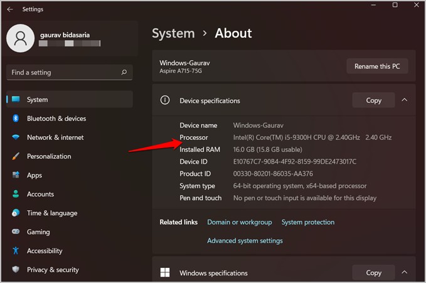Click the search magnifier icon

[x=124, y=72]
